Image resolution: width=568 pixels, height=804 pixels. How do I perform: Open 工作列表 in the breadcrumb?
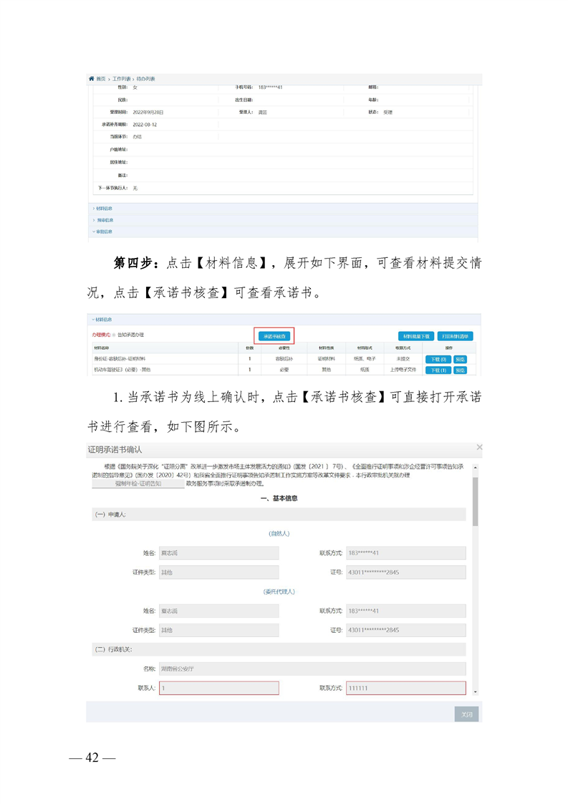coord(121,78)
